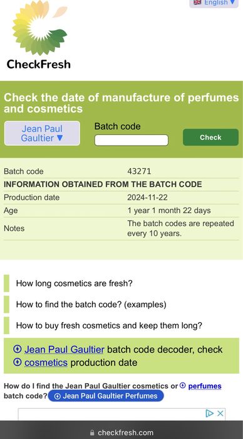Open the Jean Paul Gaultier brand selector
Screen dimensions: 243x439
pyautogui.click(x=42, y=133)
